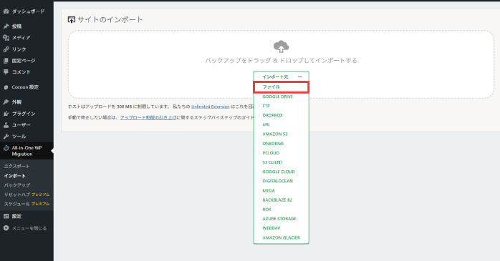Choose BOX import option
The width and height of the screenshot is (500, 261).
(x=266, y=209)
